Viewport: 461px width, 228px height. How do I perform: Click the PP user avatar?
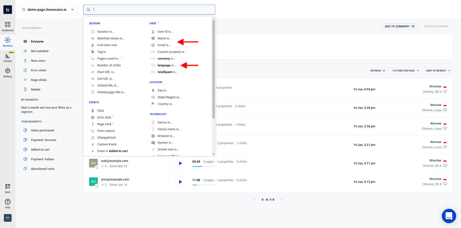[x=8, y=218]
